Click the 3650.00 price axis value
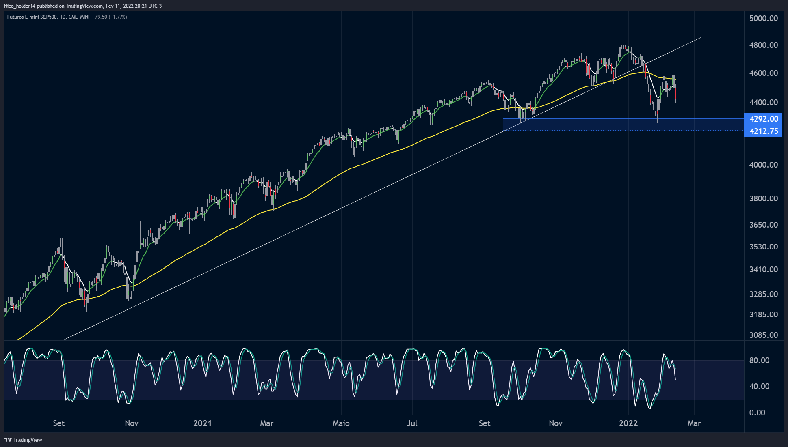 click(764, 225)
